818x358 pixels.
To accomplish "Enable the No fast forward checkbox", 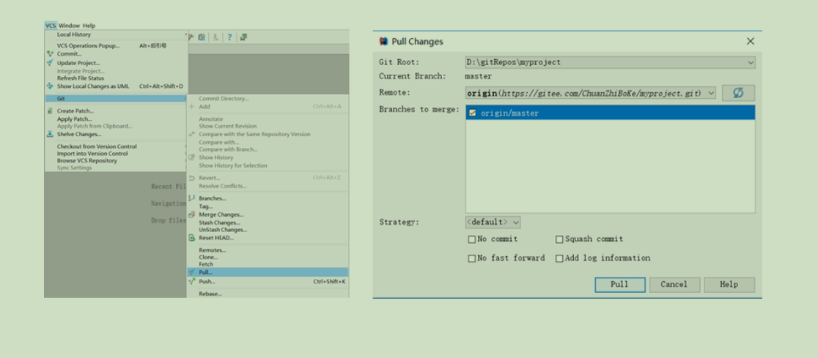I will (472, 258).
